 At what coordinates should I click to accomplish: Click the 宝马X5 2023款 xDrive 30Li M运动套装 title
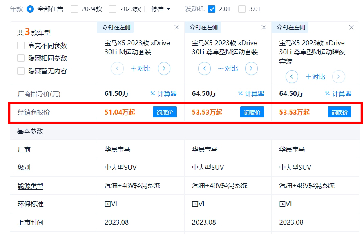pyautogui.click(x=137, y=47)
